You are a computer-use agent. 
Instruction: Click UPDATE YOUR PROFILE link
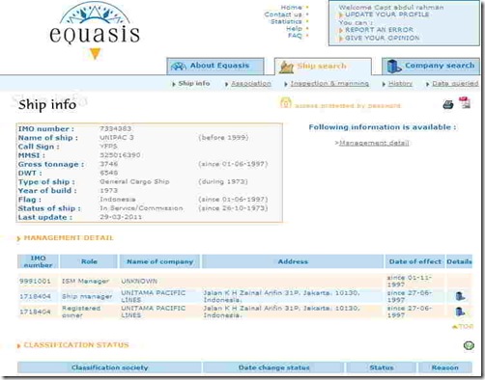coord(387,14)
